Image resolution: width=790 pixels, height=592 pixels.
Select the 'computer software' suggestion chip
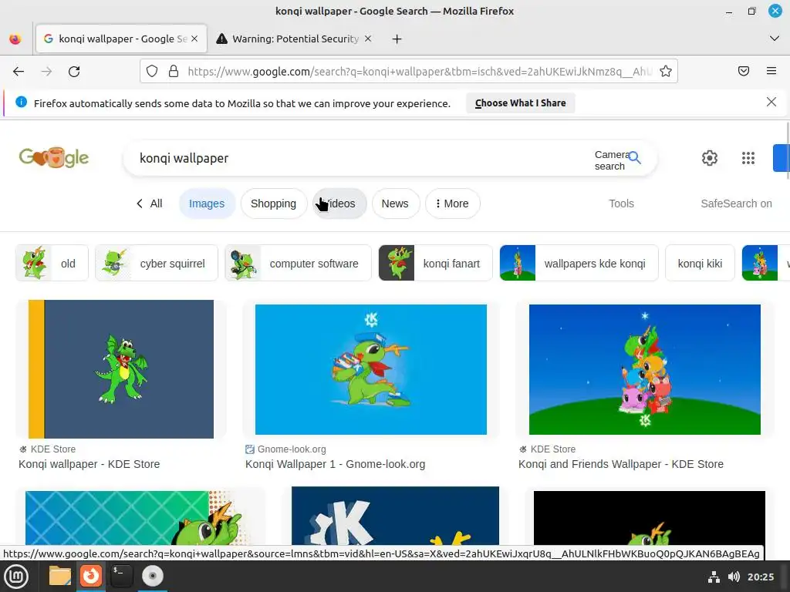298,264
